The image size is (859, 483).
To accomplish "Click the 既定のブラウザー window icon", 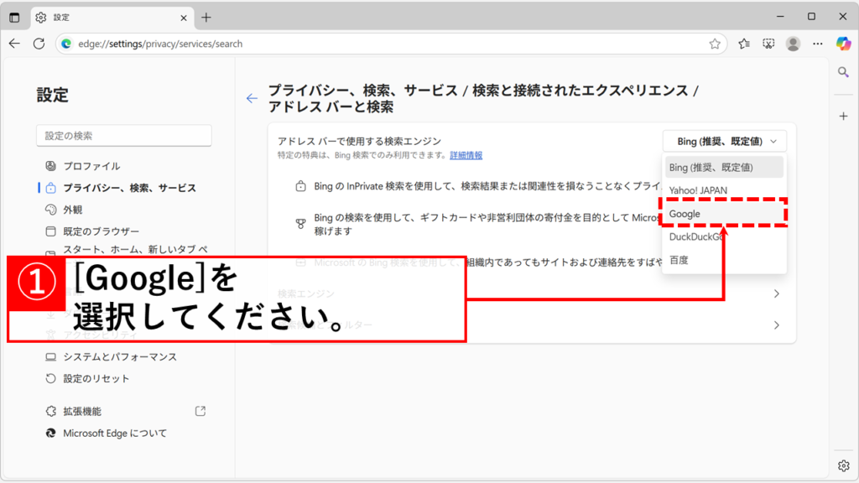I will pos(50,231).
